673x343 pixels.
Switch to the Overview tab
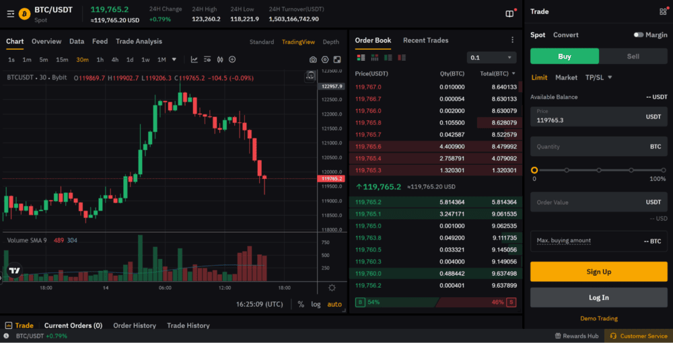coord(46,41)
